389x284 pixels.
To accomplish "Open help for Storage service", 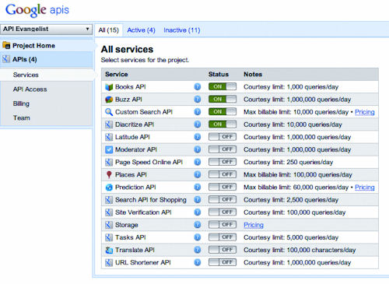I will click(198, 225).
